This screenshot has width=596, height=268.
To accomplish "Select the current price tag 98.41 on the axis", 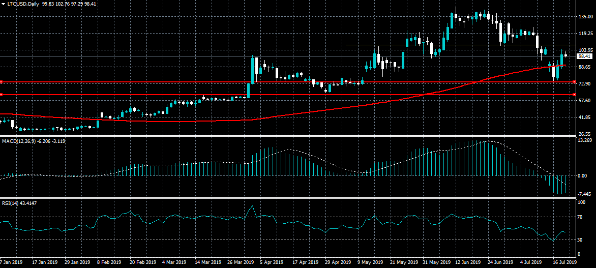I will point(585,56).
